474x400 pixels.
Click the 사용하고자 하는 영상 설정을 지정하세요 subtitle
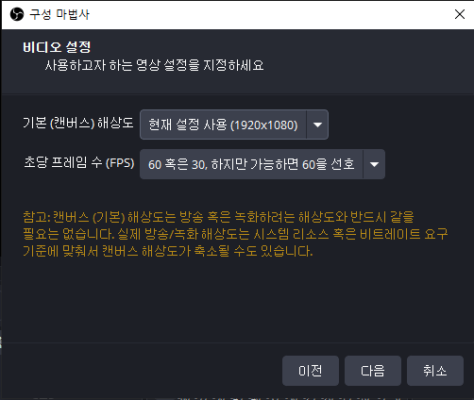154,65
